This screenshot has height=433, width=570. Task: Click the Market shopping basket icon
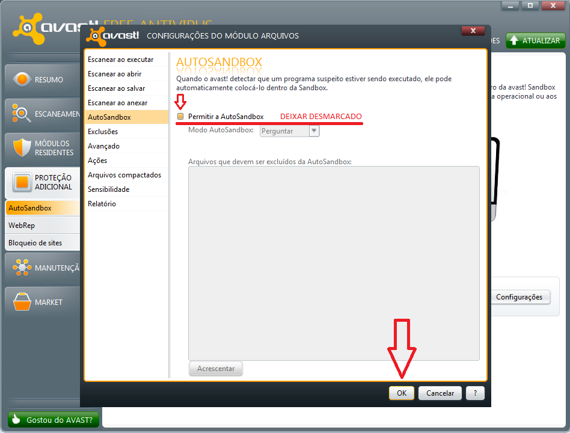(22, 302)
